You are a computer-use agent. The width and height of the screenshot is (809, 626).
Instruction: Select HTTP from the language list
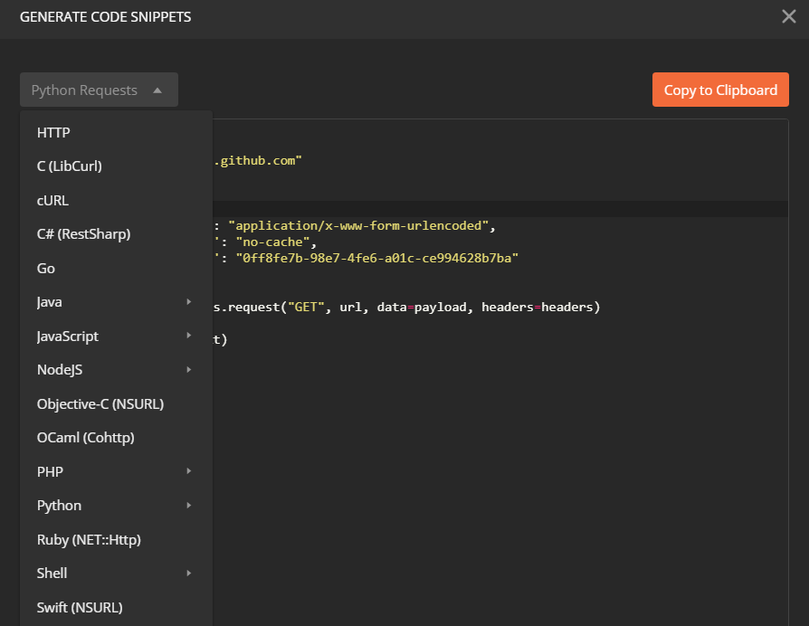coord(116,132)
